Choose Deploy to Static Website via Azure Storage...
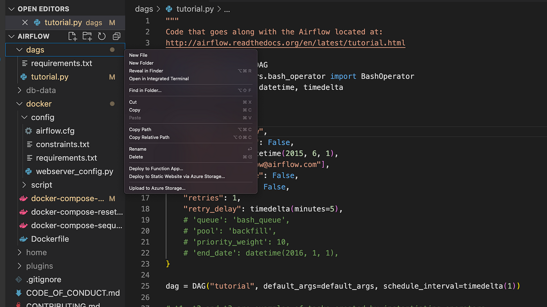Viewport: 547px width, 307px height. tap(191, 176)
